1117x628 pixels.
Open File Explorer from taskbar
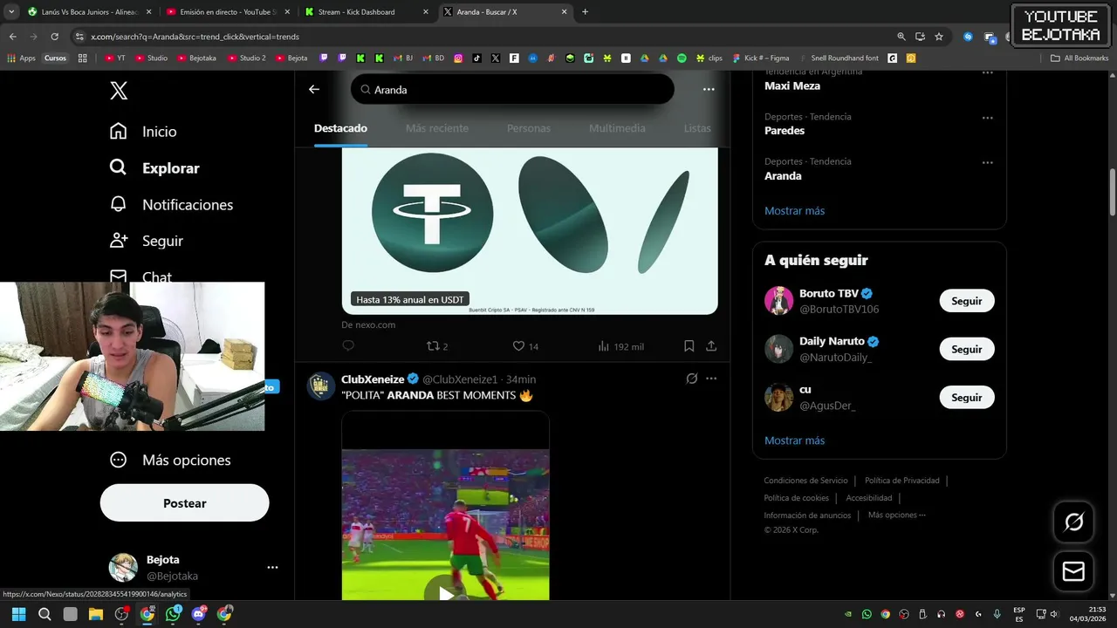coord(95,614)
